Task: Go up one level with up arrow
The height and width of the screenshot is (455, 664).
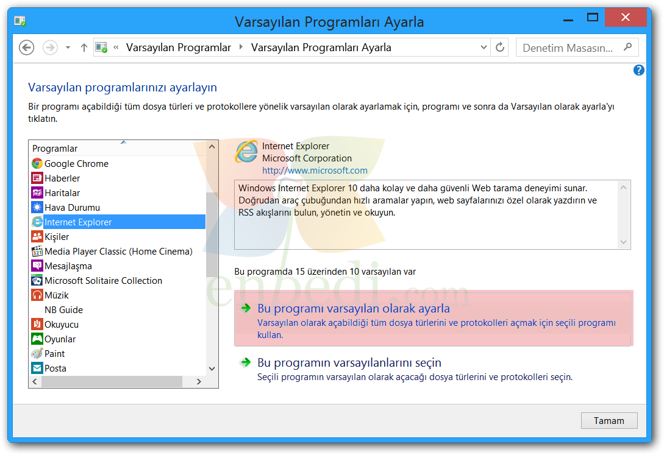Action: coord(84,48)
